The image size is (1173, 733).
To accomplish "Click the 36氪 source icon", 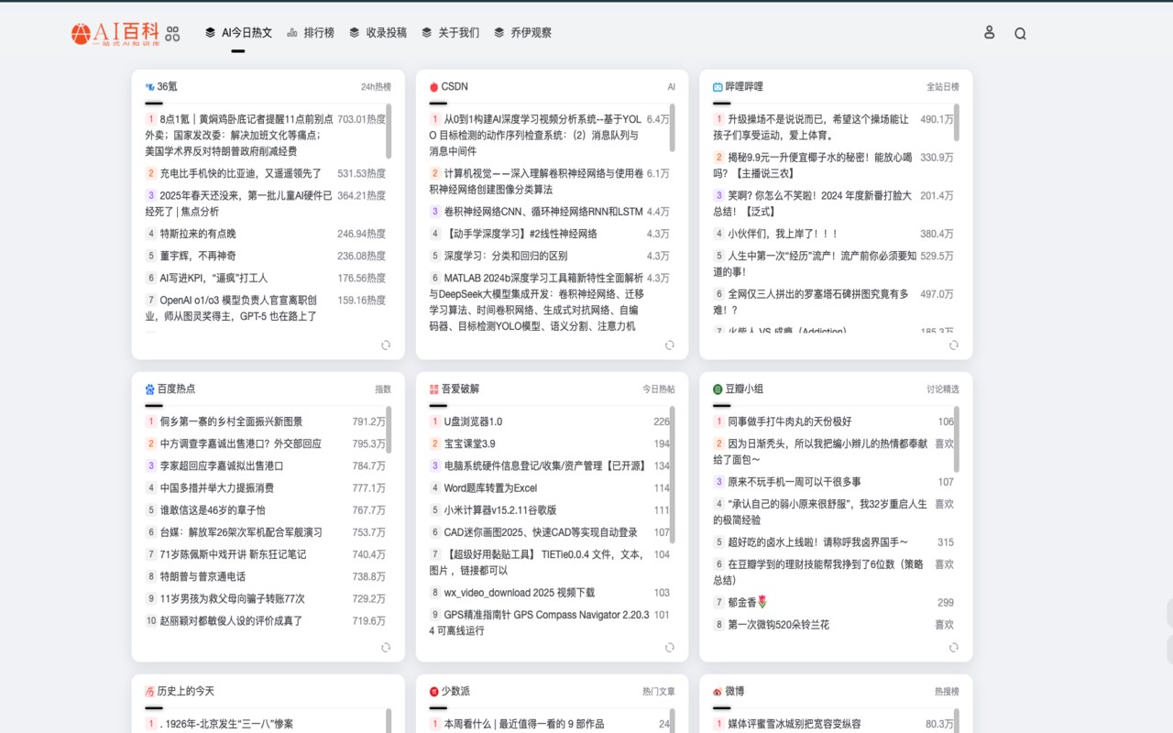I will click(149, 87).
